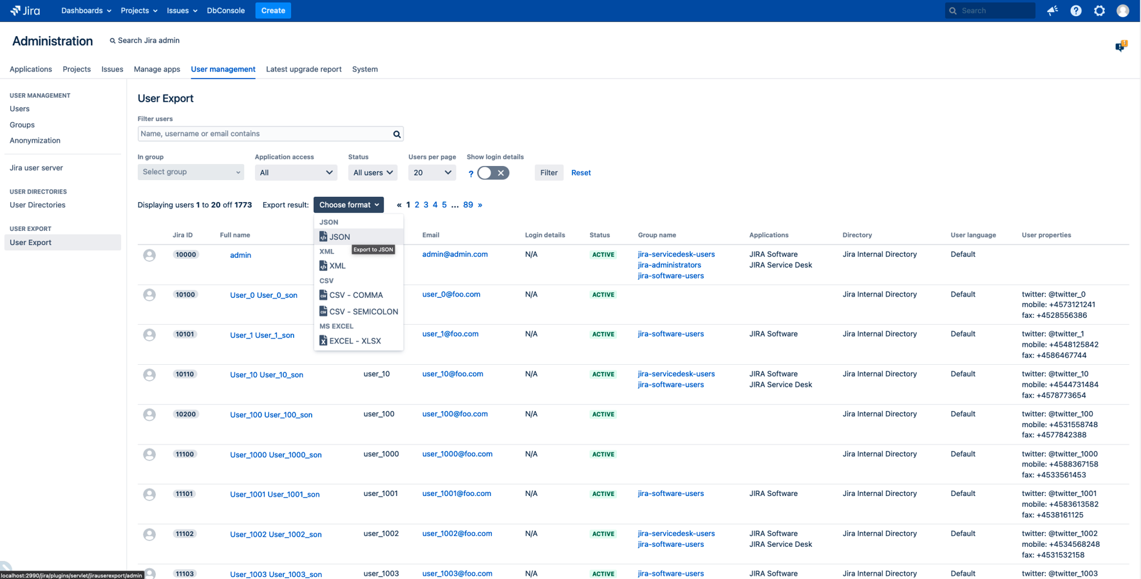Click the help icon in the top bar
This screenshot has height=579, width=1141.
pos(1075,10)
